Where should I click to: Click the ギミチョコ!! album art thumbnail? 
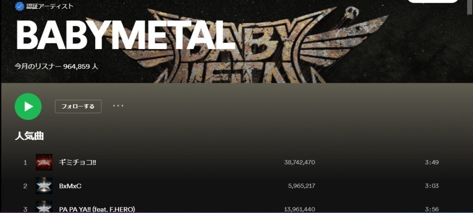44,162
